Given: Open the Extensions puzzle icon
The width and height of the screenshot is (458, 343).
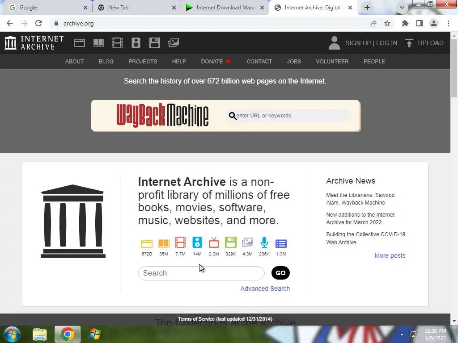Looking at the screenshot, I should point(405,23).
